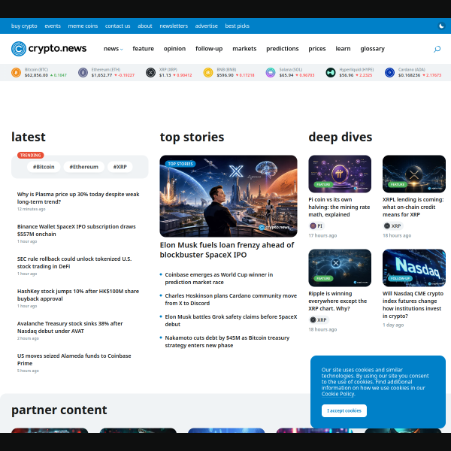
Task: Toggle dark mode moon icon
Action: click(441, 26)
